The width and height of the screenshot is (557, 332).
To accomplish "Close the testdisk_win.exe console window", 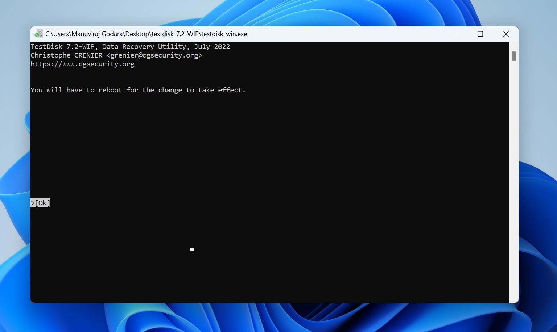I will pyautogui.click(x=506, y=34).
